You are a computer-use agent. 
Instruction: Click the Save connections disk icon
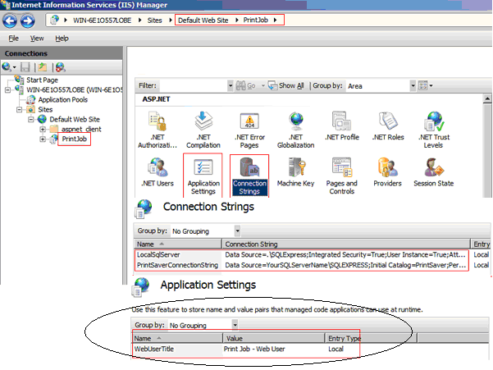(25, 67)
